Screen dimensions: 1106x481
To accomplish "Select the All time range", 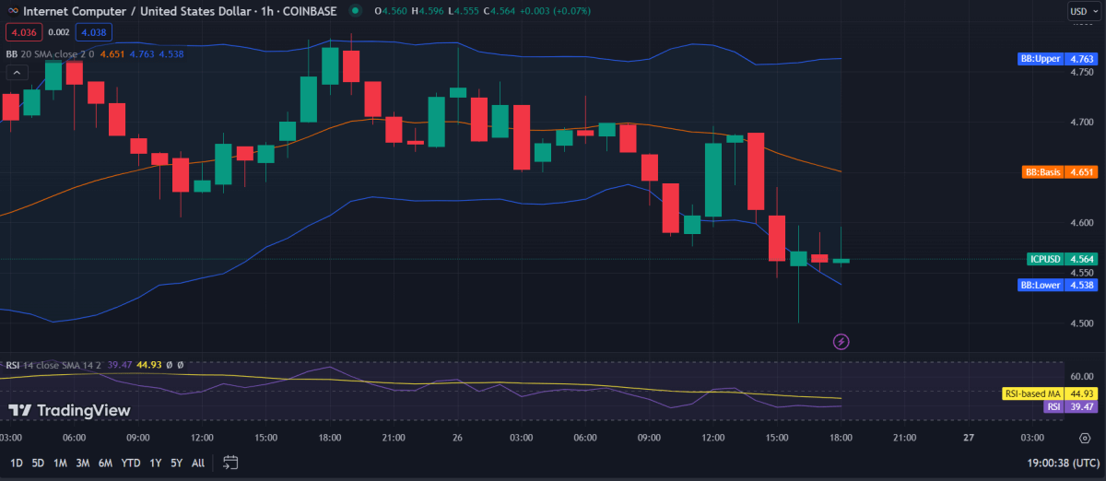I will point(198,463).
